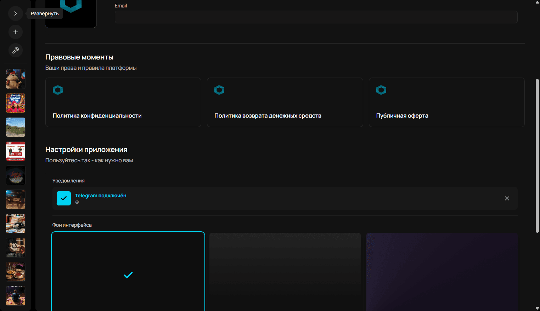Click the hexagon icon on privacy policy card
540x311 pixels.
(x=58, y=90)
